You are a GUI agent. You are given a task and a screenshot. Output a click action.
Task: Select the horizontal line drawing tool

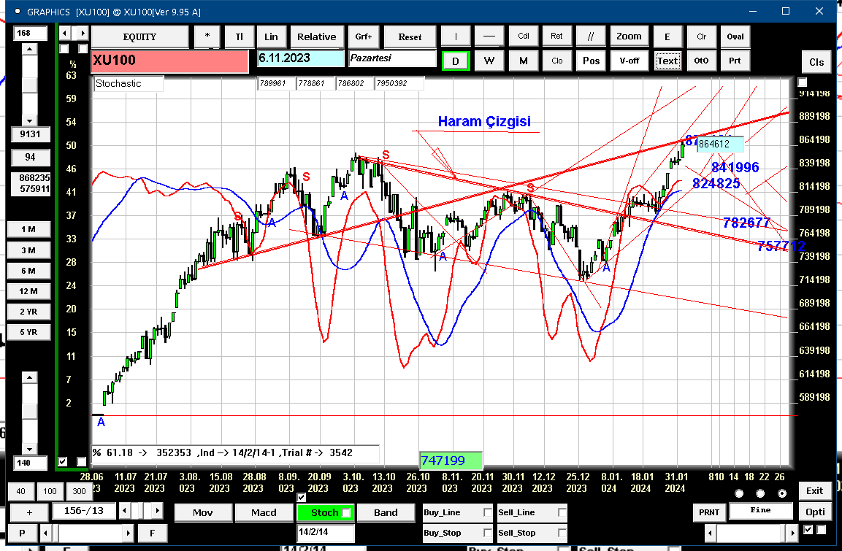click(489, 36)
